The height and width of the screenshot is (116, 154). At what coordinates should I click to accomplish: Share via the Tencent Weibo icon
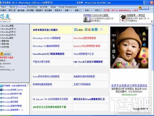(x=93, y=30)
